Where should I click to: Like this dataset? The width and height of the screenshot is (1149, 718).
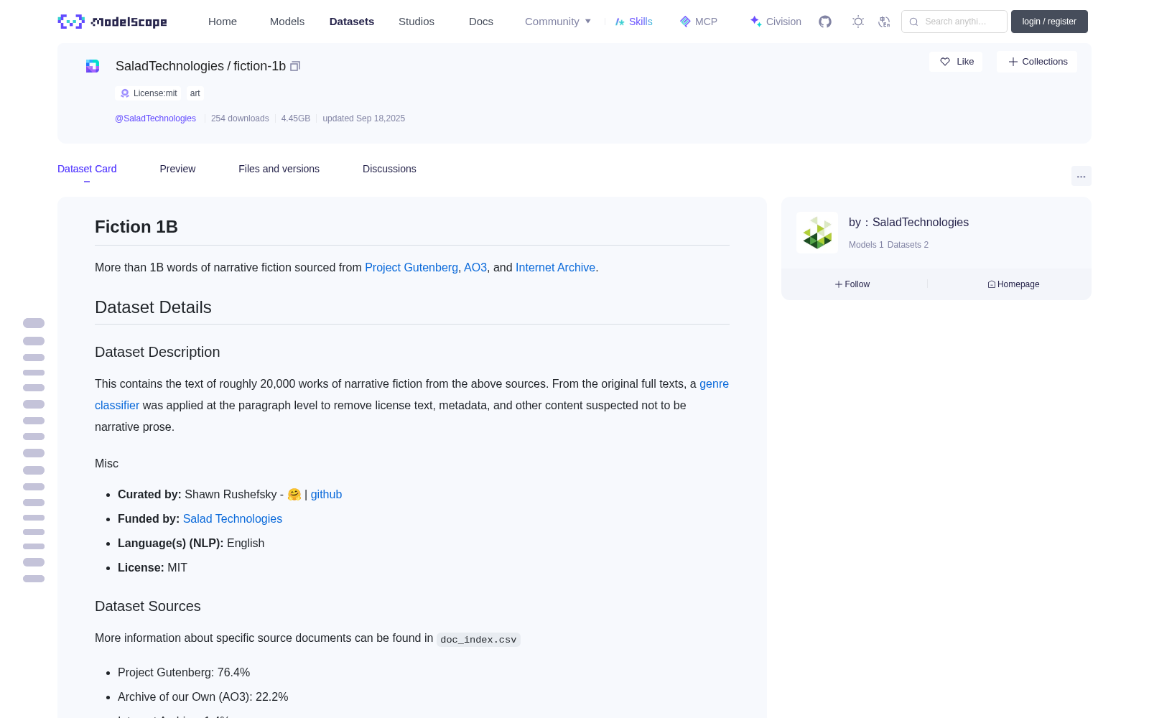(x=956, y=62)
